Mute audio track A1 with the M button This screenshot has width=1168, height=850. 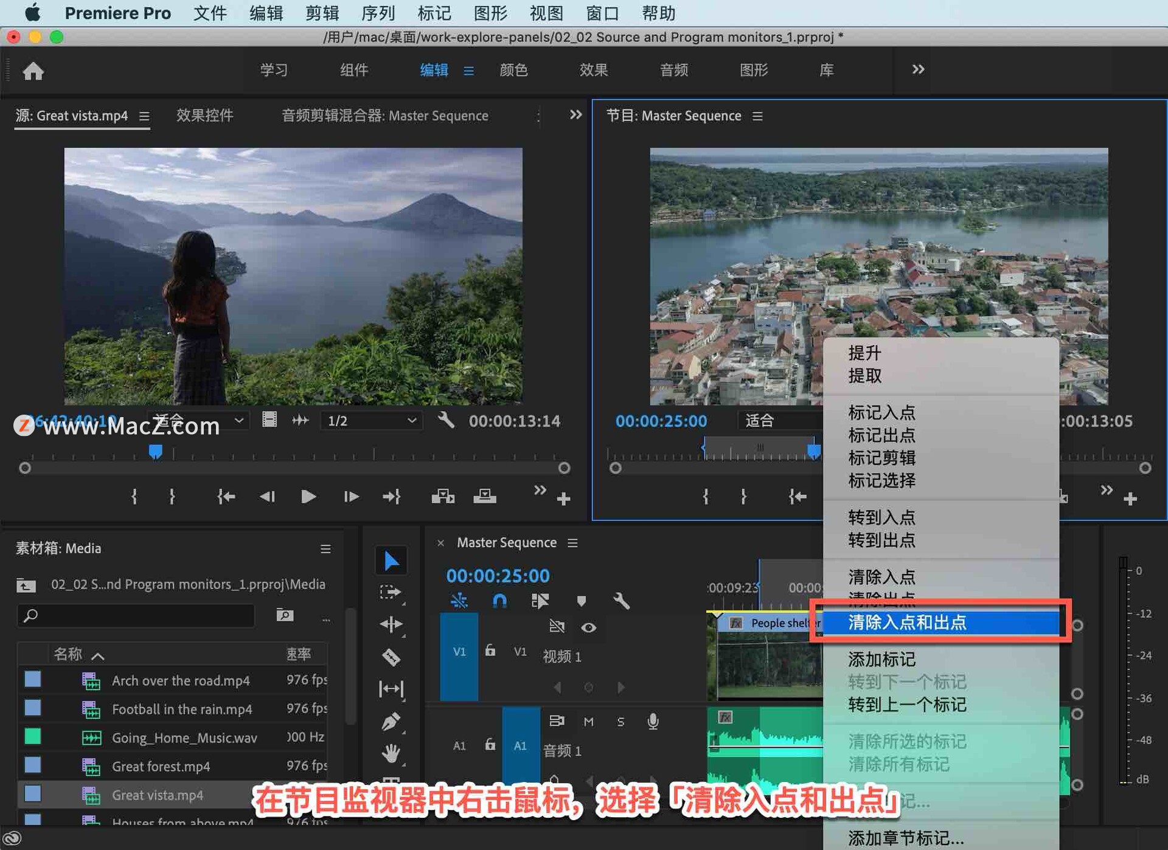588,722
